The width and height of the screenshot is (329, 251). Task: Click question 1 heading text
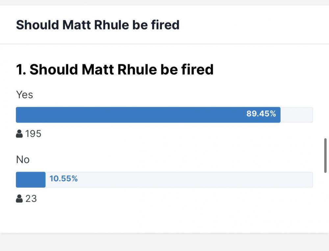(x=115, y=70)
